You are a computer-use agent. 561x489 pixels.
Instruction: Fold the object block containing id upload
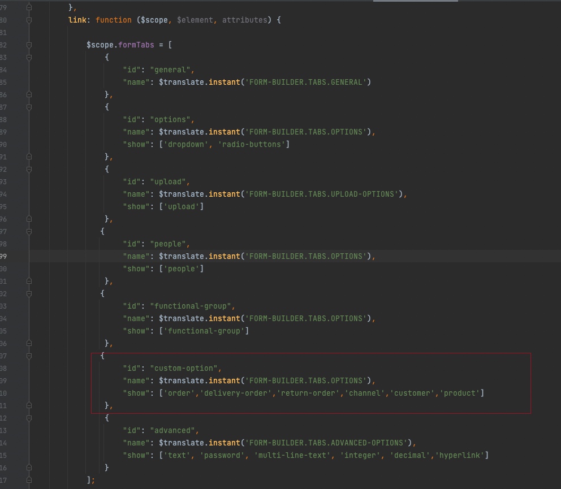click(x=29, y=170)
